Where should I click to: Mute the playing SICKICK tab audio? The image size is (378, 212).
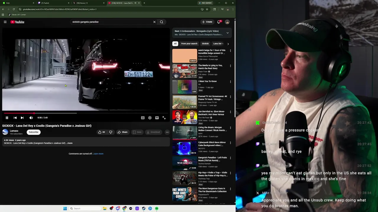(x=135, y=3)
